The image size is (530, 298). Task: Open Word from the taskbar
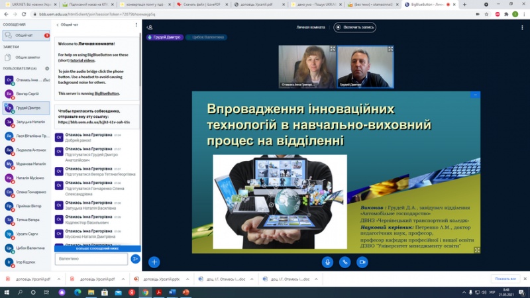172,292
